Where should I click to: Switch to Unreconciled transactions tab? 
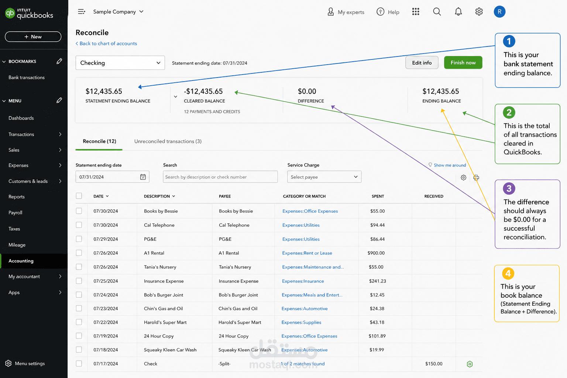click(x=168, y=141)
